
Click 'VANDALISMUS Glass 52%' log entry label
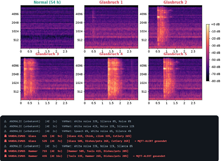[x=28, y=141]
